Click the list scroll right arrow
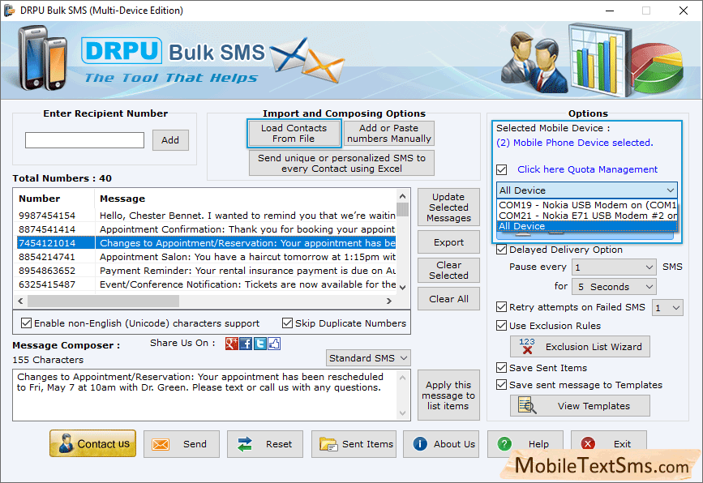 click(388, 301)
